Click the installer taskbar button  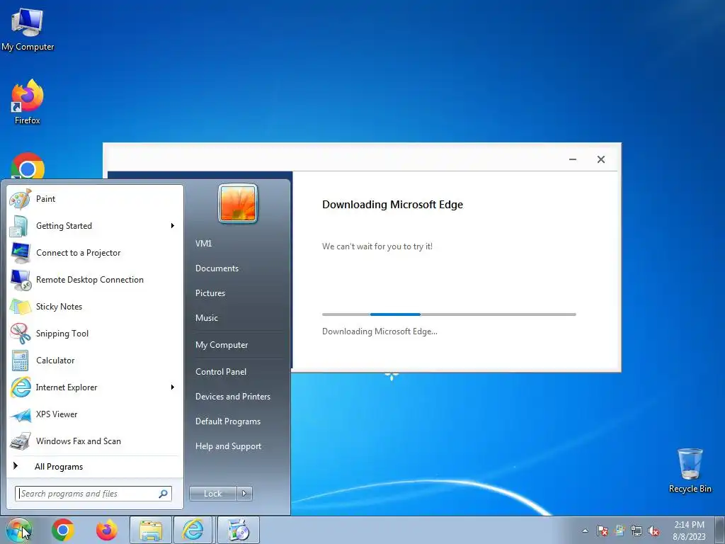238,530
